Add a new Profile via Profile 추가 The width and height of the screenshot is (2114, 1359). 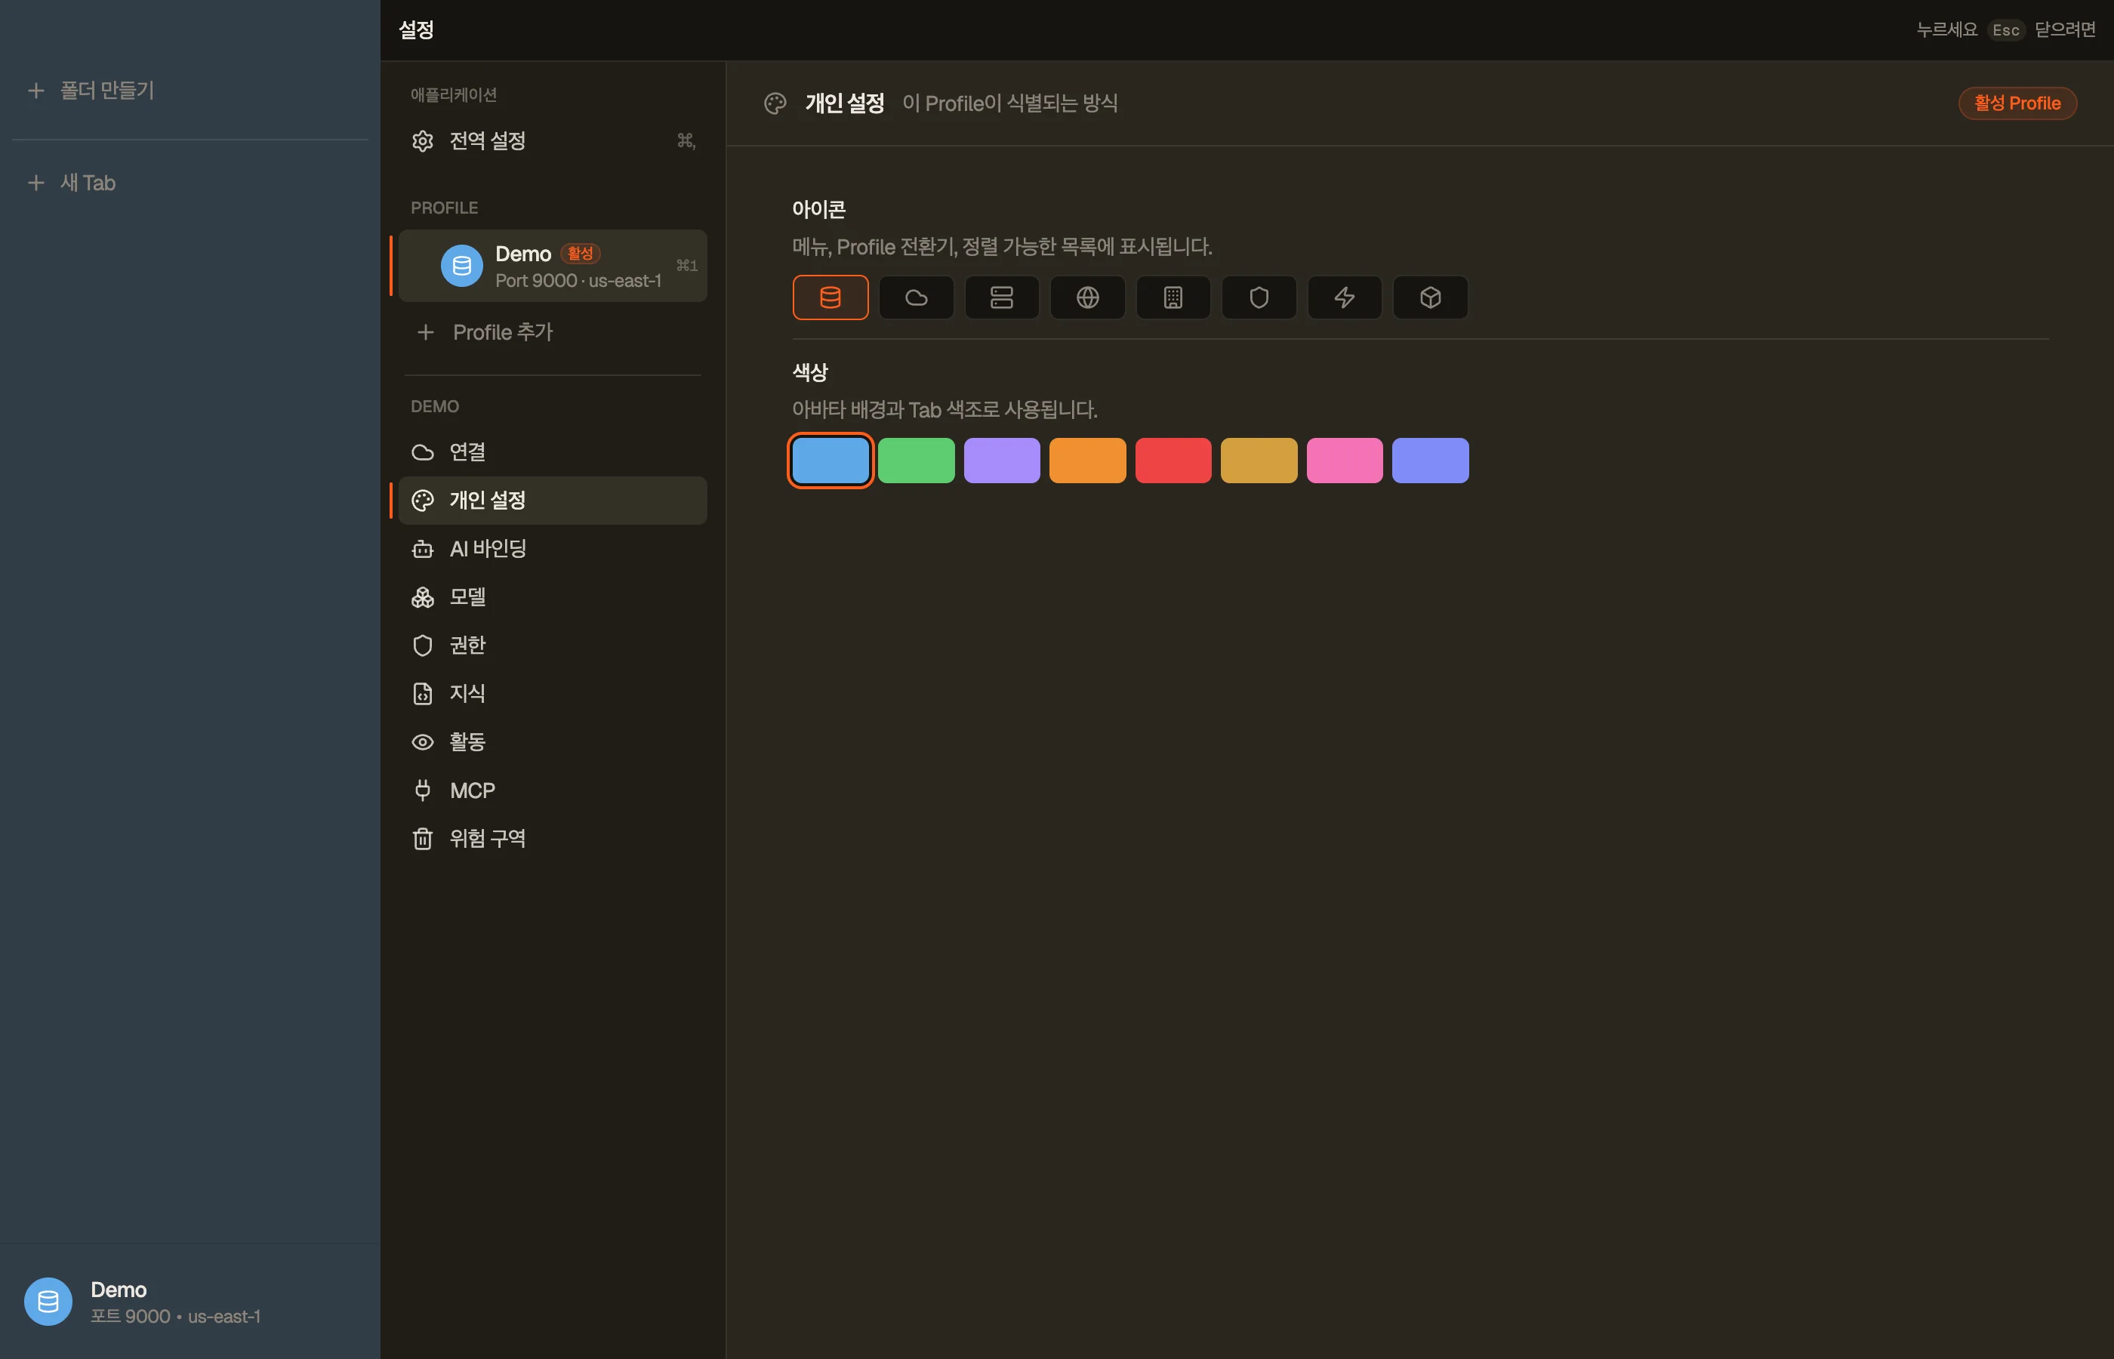coord(553,333)
